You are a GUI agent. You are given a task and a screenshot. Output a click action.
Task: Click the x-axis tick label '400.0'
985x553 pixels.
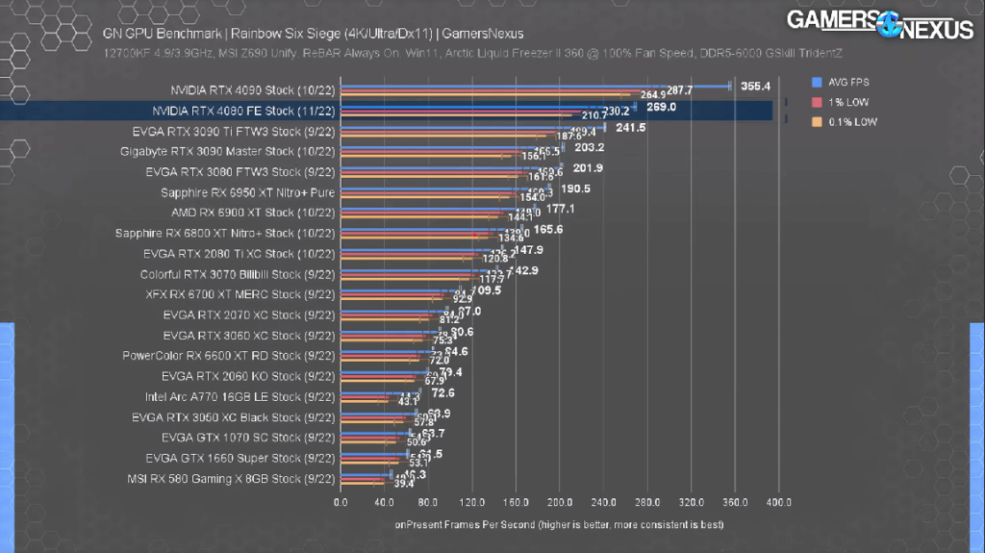click(x=779, y=503)
